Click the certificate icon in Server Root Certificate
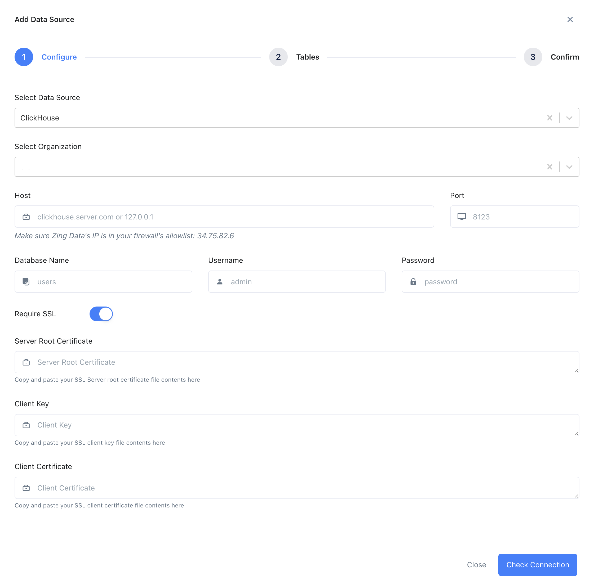Image resolution: width=594 pixels, height=585 pixels. [x=26, y=362]
